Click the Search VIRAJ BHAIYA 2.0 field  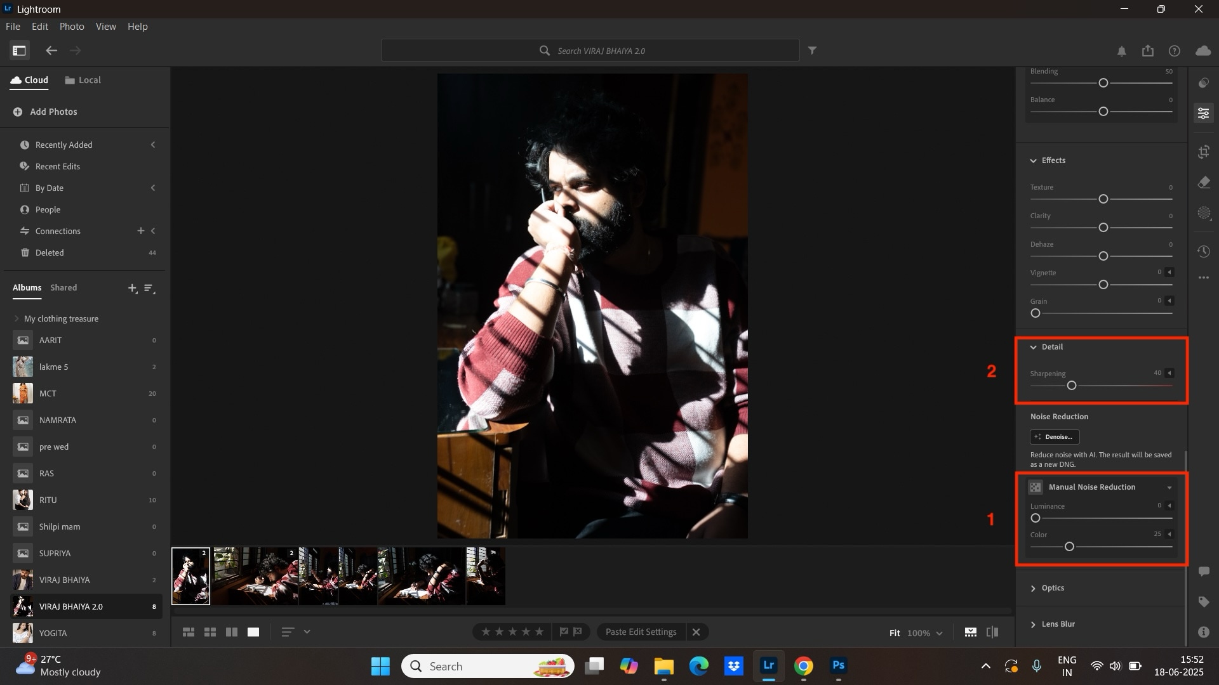pyautogui.click(x=590, y=51)
